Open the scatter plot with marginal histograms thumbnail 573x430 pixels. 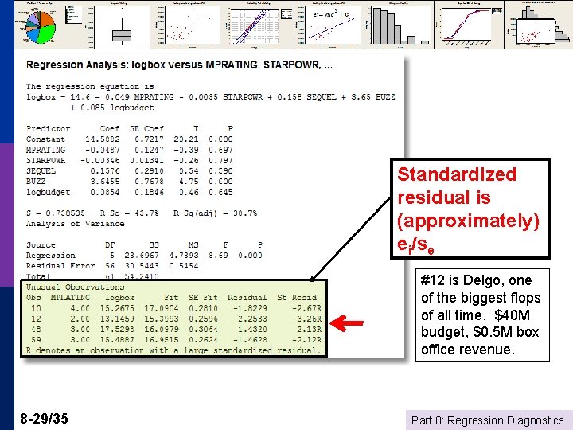click(x=539, y=25)
